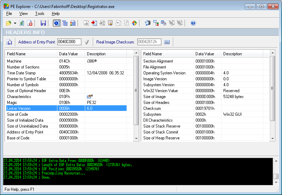Screen dimensions: 282x195
Task: Click right table Data Value column header
Action: (207, 54)
